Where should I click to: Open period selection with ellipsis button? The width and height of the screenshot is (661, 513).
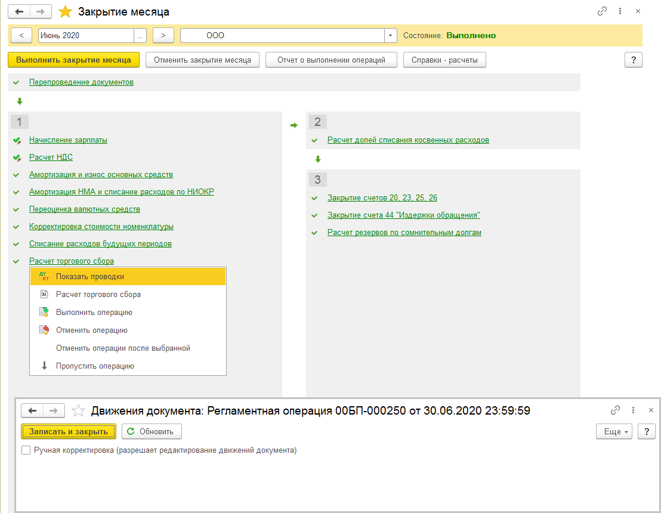pyautogui.click(x=140, y=35)
